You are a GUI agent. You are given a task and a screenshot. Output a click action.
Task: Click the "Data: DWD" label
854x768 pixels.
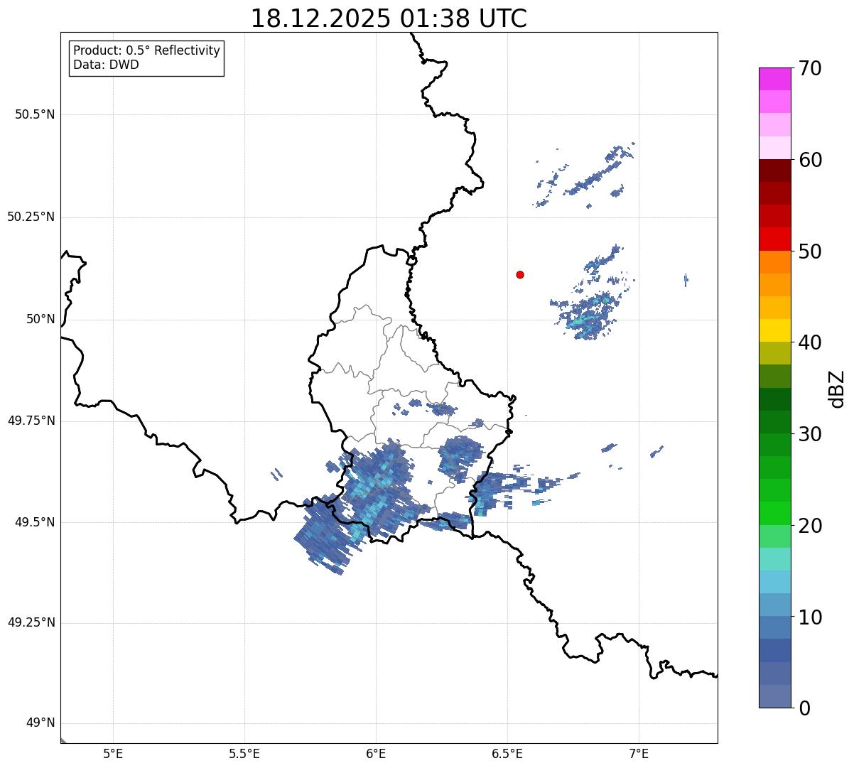(106, 65)
